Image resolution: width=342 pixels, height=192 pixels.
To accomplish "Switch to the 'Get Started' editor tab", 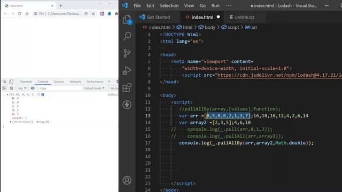I will [158, 17].
